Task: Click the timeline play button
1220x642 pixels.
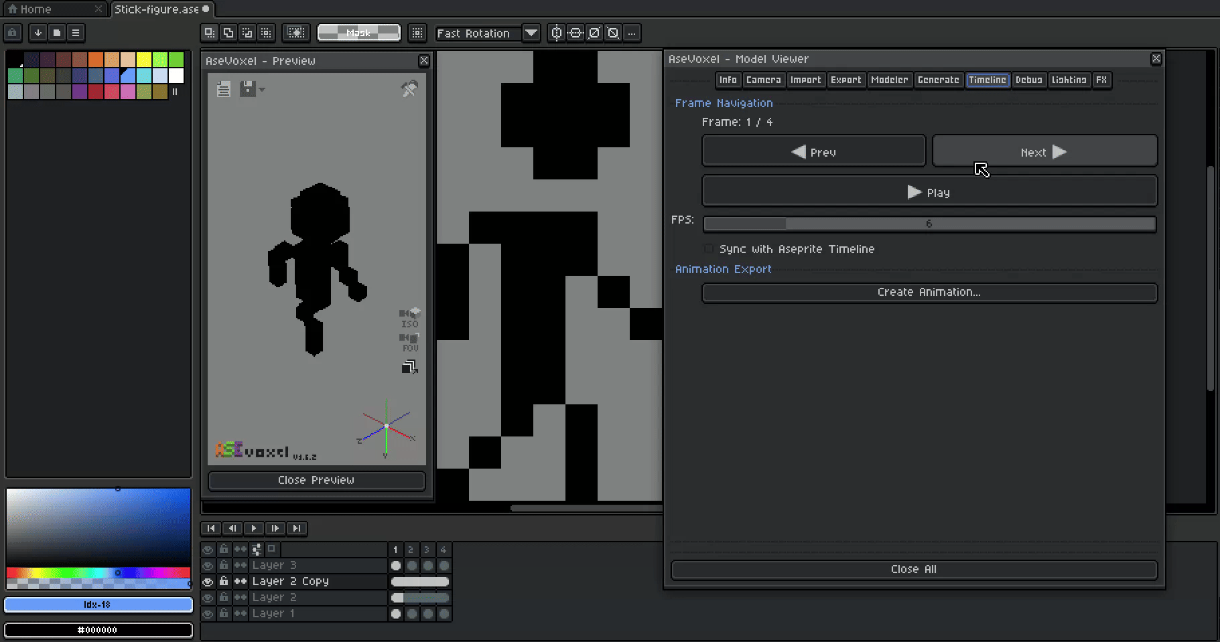Action: click(254, 528)
